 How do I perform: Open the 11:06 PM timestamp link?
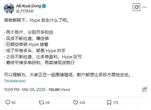[12, 89]
